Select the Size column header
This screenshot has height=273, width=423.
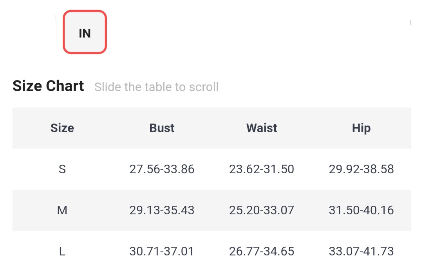[62, 128]
